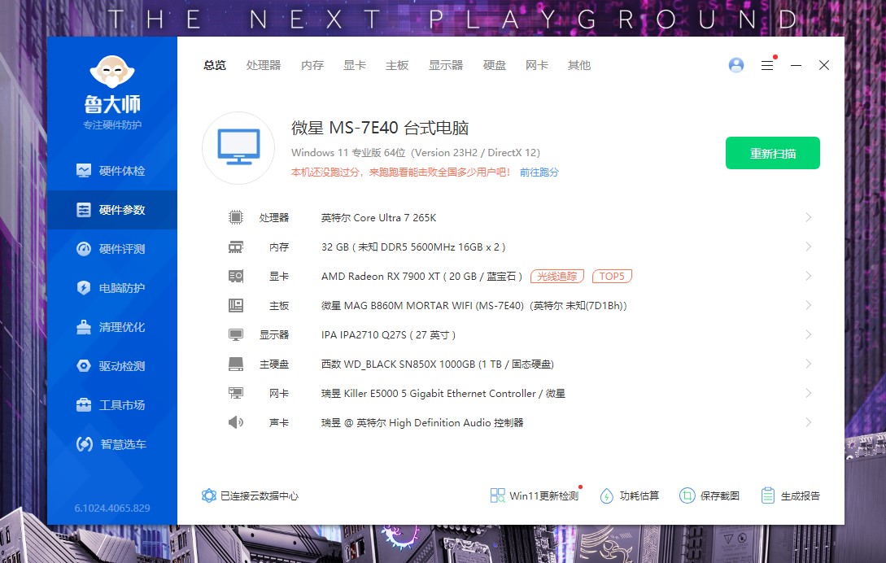Click 保存截图 to save screenshot
886x563 pixels.
[709, 495]
